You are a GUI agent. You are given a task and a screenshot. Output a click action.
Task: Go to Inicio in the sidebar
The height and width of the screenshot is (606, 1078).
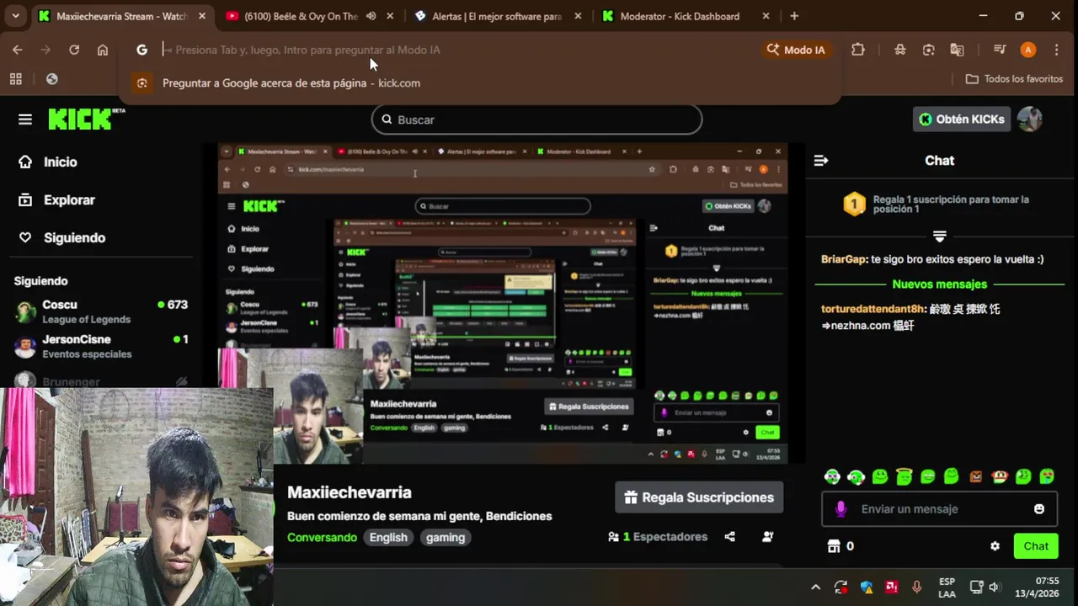click(x=48, y=162)
